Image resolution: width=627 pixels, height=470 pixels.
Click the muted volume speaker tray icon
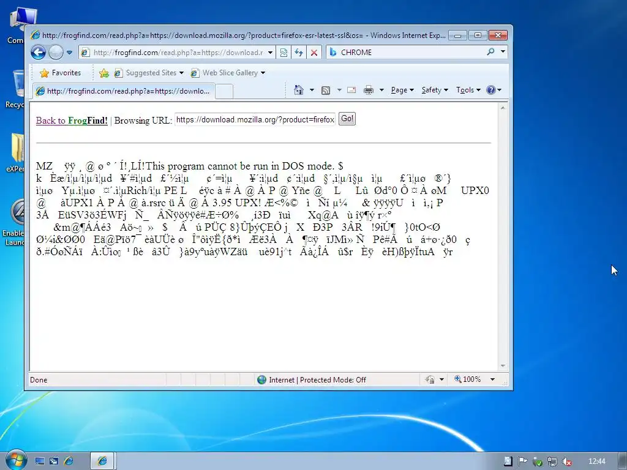pos(566,461)
